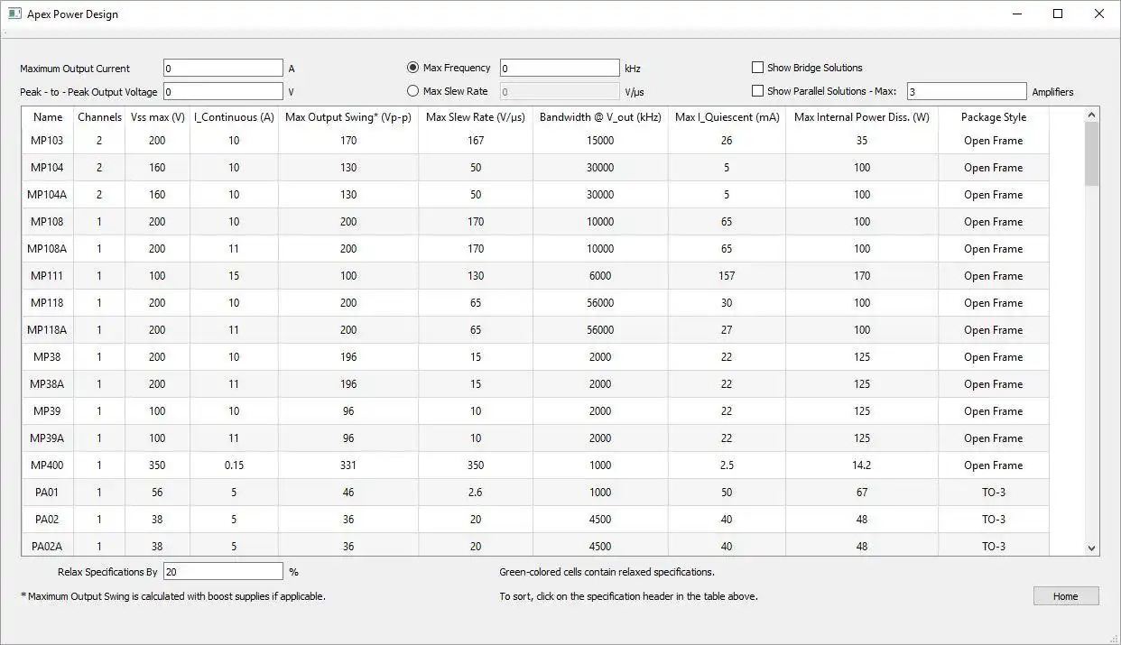Select the MP38A name cell

click(48, 384)
